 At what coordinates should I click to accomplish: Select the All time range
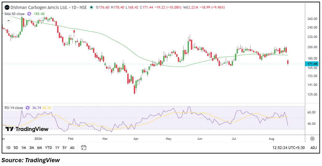[x=72, y=148]
